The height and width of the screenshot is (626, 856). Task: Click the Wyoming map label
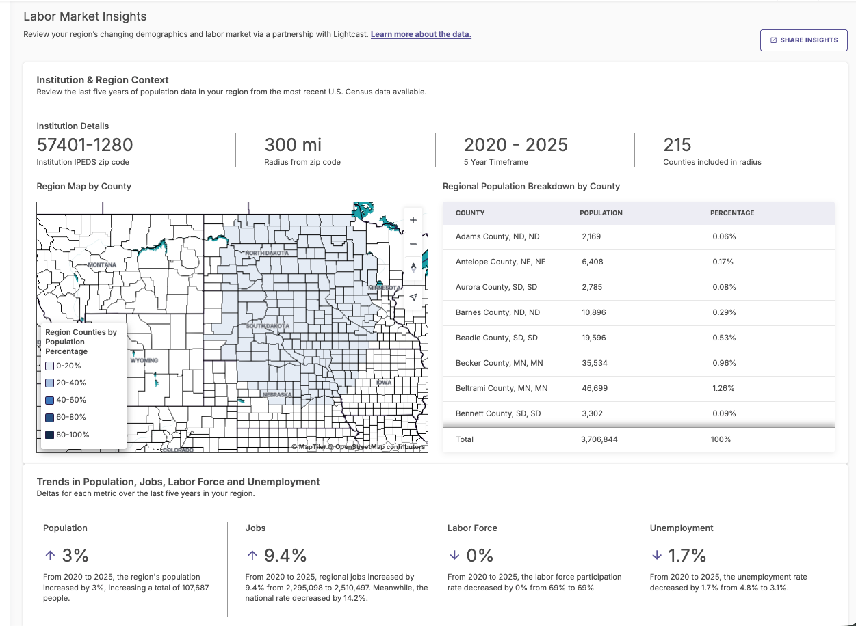coord(144,360)
